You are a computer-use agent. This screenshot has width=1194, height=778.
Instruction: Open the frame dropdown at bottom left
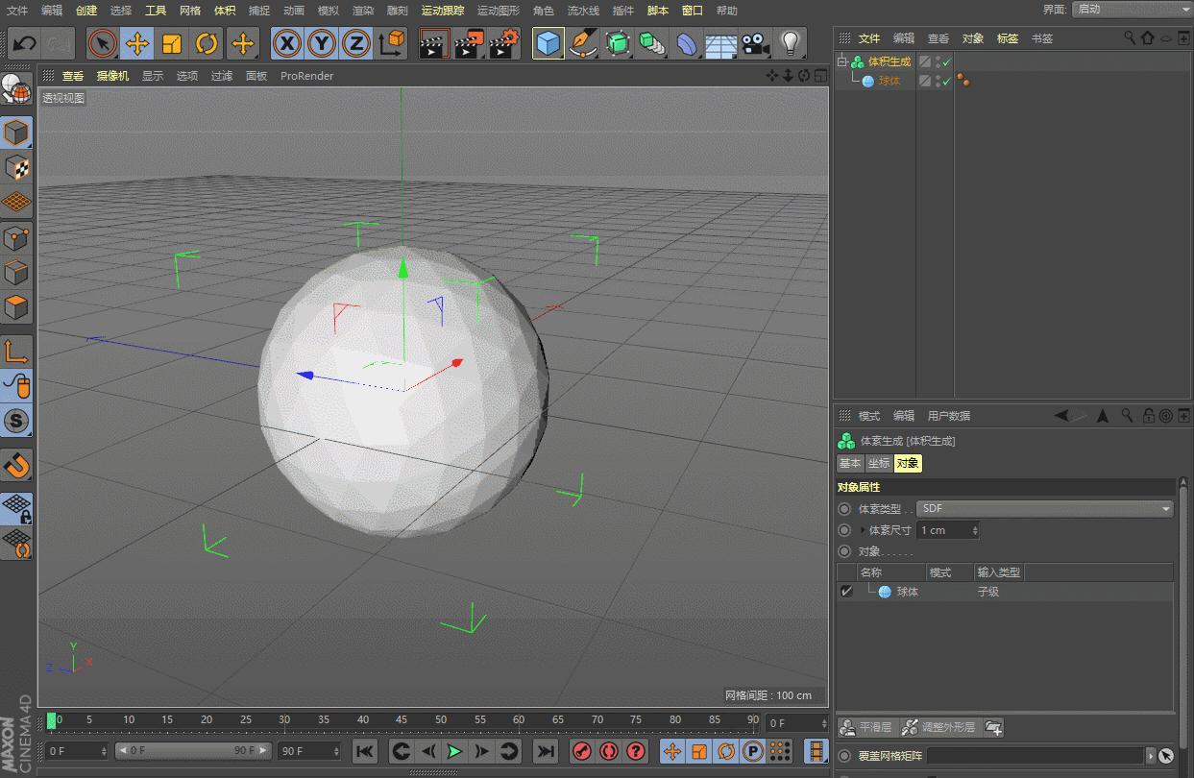coord(75,750)
